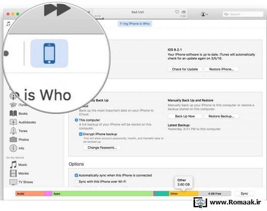Open Audiobooks in the sidebar
This screenshot has width=267, height=211.
pyautogui.click(x=23, y=122)
